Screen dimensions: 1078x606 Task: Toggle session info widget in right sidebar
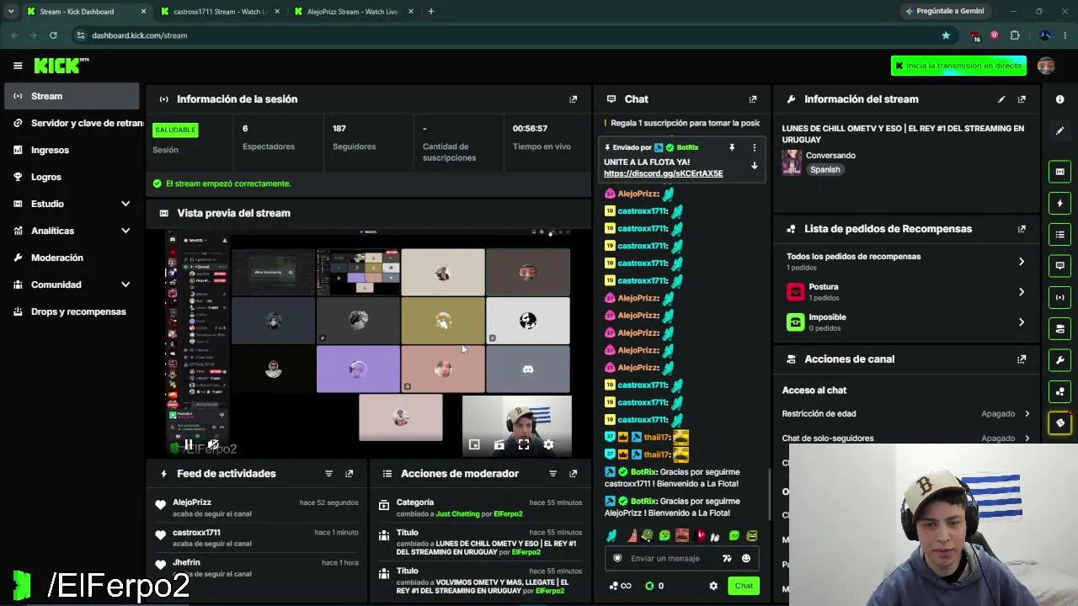point(1060,297)
